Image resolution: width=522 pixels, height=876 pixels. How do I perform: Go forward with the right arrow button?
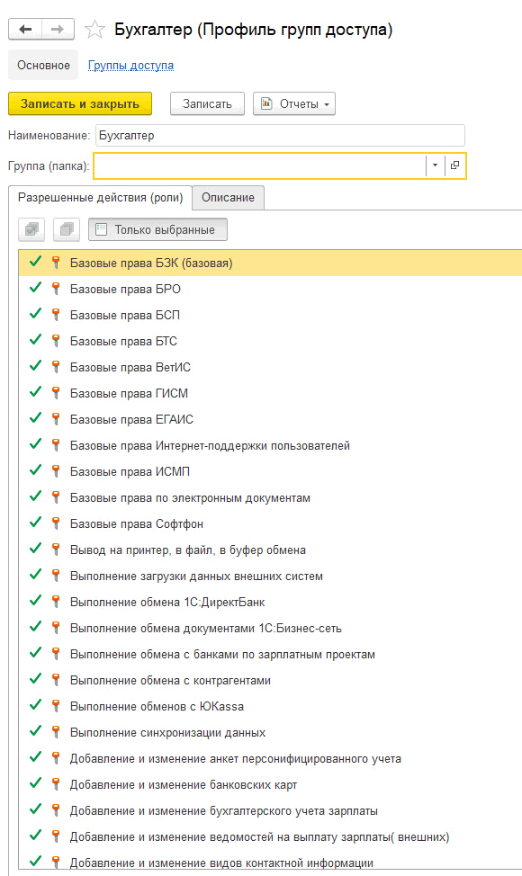coord(58,29)
